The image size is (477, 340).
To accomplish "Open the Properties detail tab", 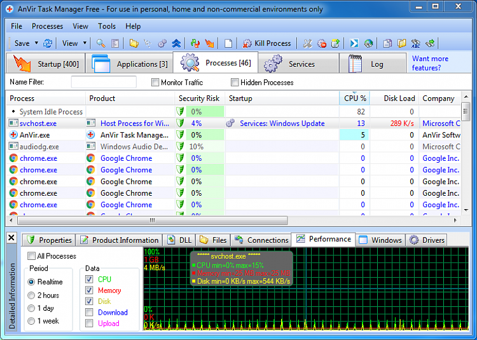I will (x=49, y=240).
